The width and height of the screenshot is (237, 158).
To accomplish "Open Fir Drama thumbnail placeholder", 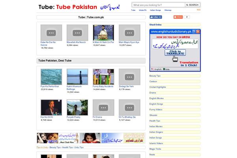I will [x=103, y=107].
